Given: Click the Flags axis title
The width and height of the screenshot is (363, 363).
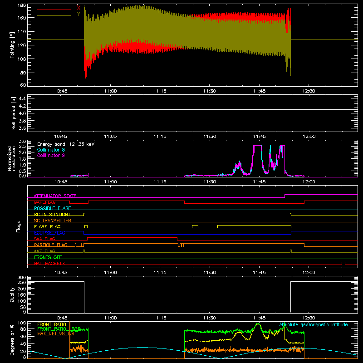Looking at the screenshot, I should pos(18,226).
